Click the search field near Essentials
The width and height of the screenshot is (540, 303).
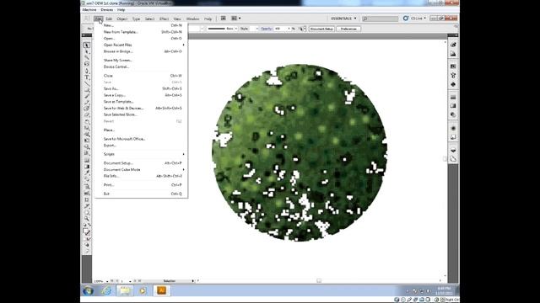click(x=381, y=19)
